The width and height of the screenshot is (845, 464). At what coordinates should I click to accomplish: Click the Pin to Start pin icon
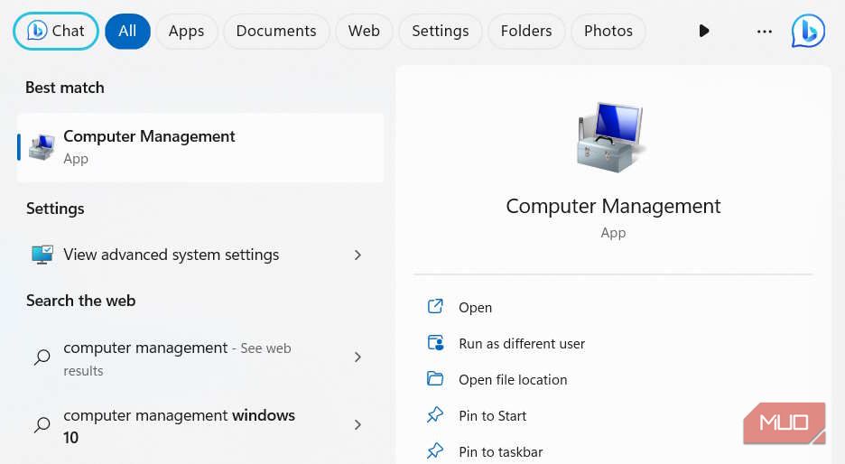(435, 415)
